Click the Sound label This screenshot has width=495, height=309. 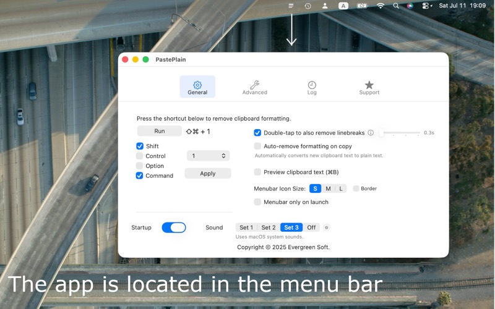click(214, 227)
